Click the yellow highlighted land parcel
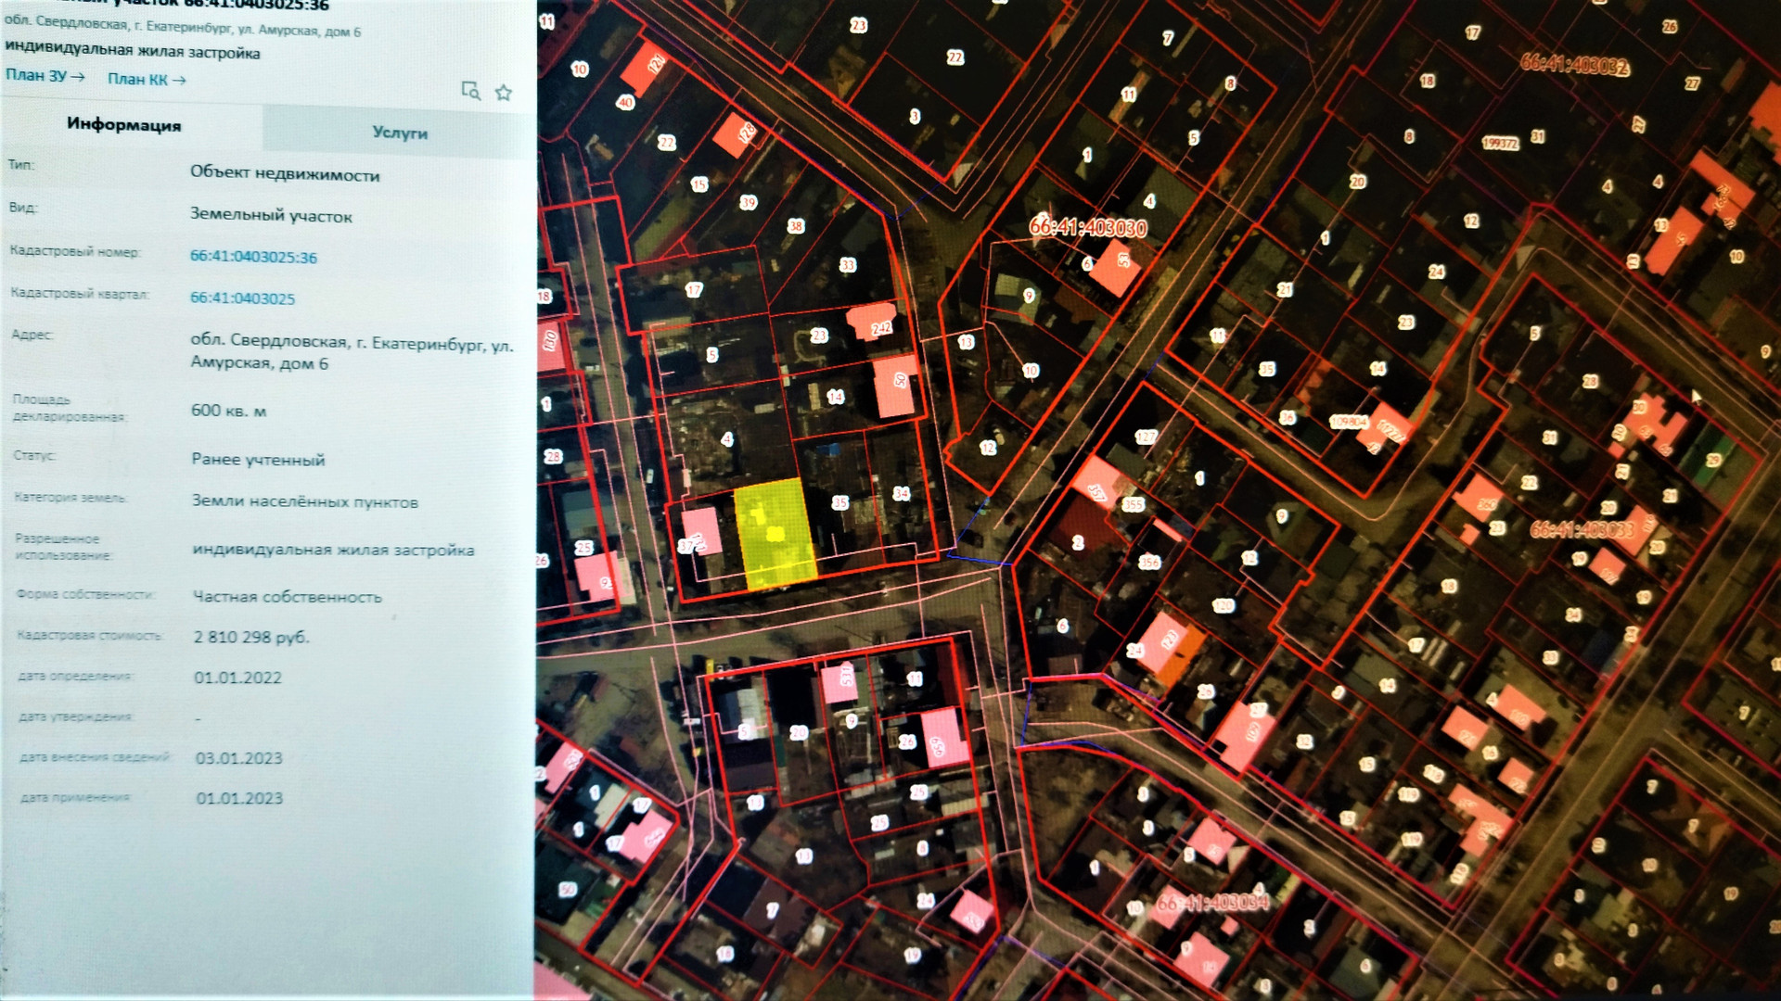The image size is (1781, 1001). pos(775,535)
